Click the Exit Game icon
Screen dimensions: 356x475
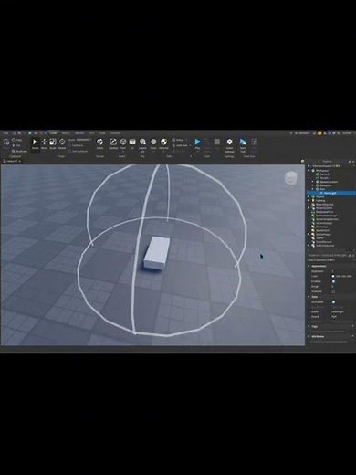click(x=254, y=142)
